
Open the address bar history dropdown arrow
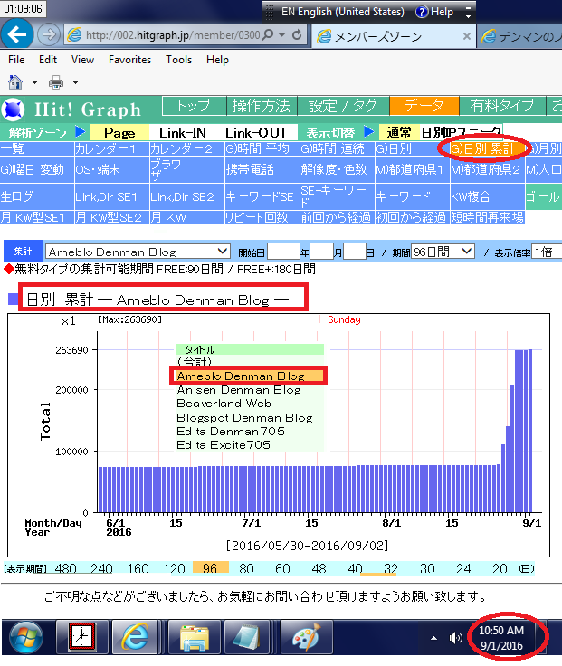point(282,34)
